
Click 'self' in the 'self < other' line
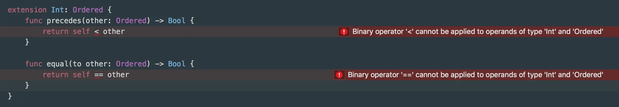(x=81, y=31)
